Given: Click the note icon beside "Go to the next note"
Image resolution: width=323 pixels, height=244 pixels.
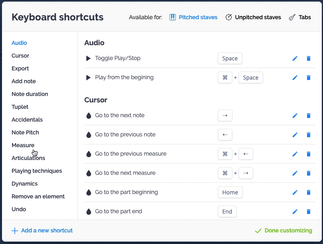Looking at the screenshot, I should click(88, 116).
